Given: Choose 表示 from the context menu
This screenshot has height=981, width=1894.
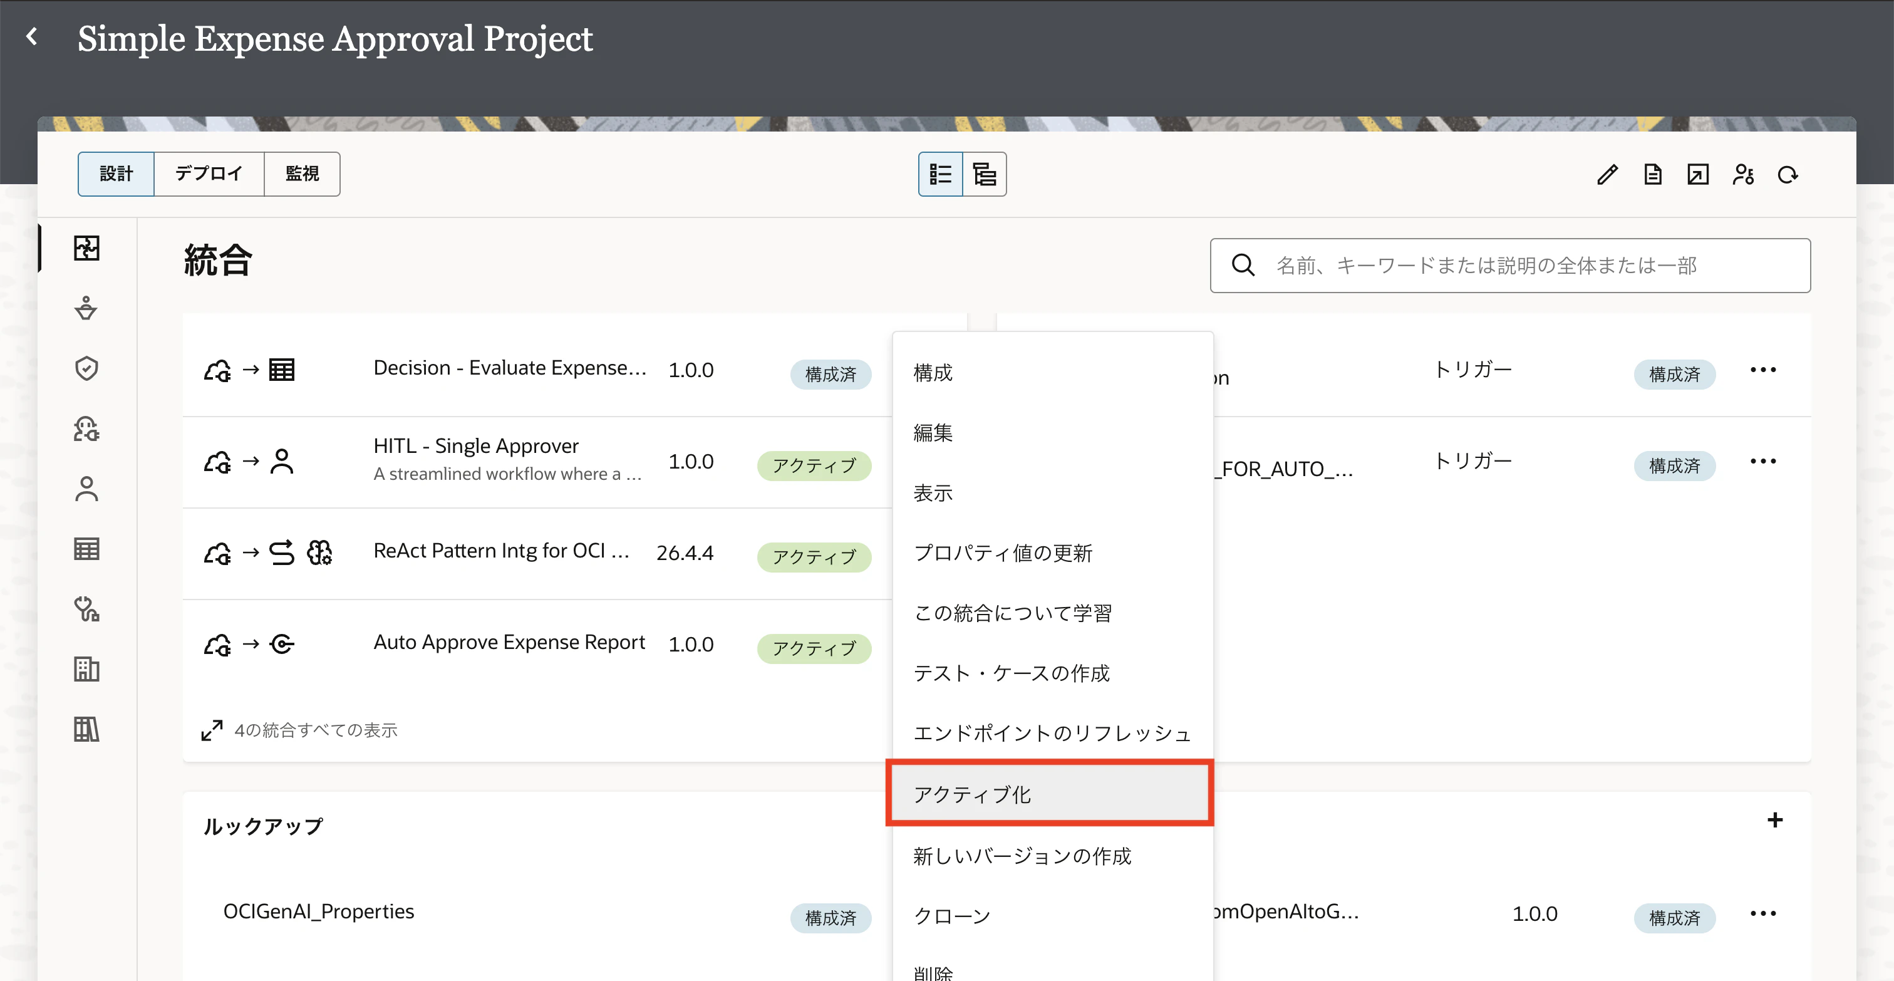Looking at the screenshot, I should pyautogui.click(x=1053, y=493).
